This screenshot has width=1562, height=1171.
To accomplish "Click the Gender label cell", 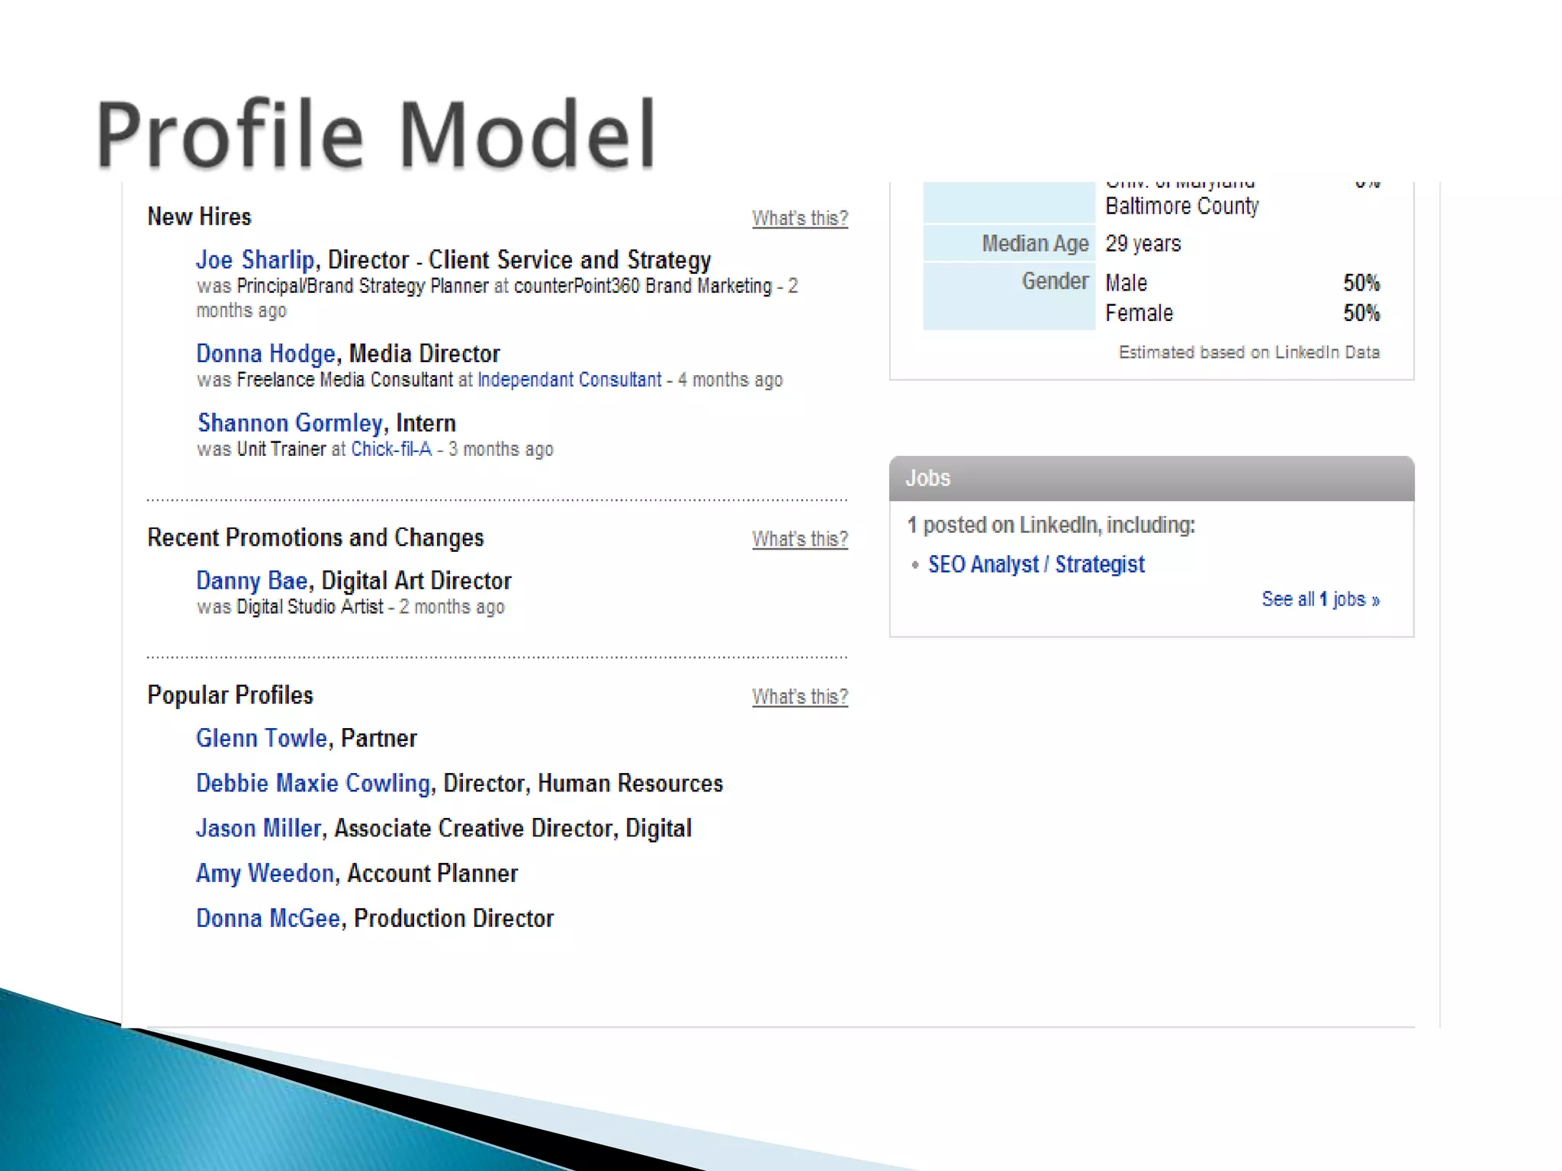I will coord(1054,281).
